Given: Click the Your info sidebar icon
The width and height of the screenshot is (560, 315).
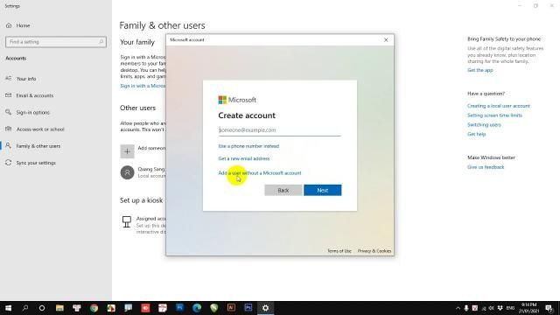Looking at the screenshot, I should pyautogui.click(x=8, y=78).
